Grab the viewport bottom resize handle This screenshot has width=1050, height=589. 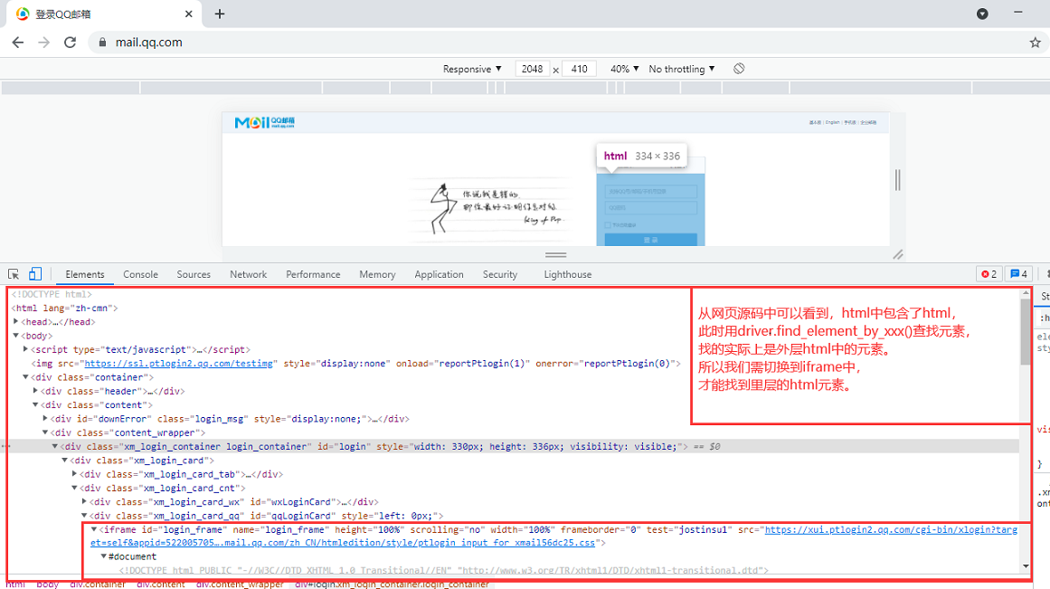click(x=556, y=254)
